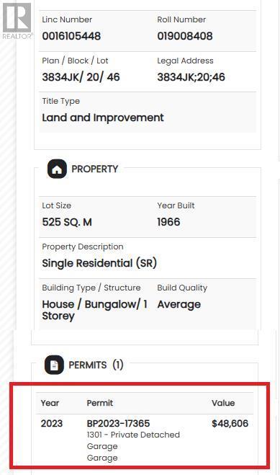Screen dimensions: 280x475
Task: Click the Build Quality value Average
Action: (x=179, y=304)
